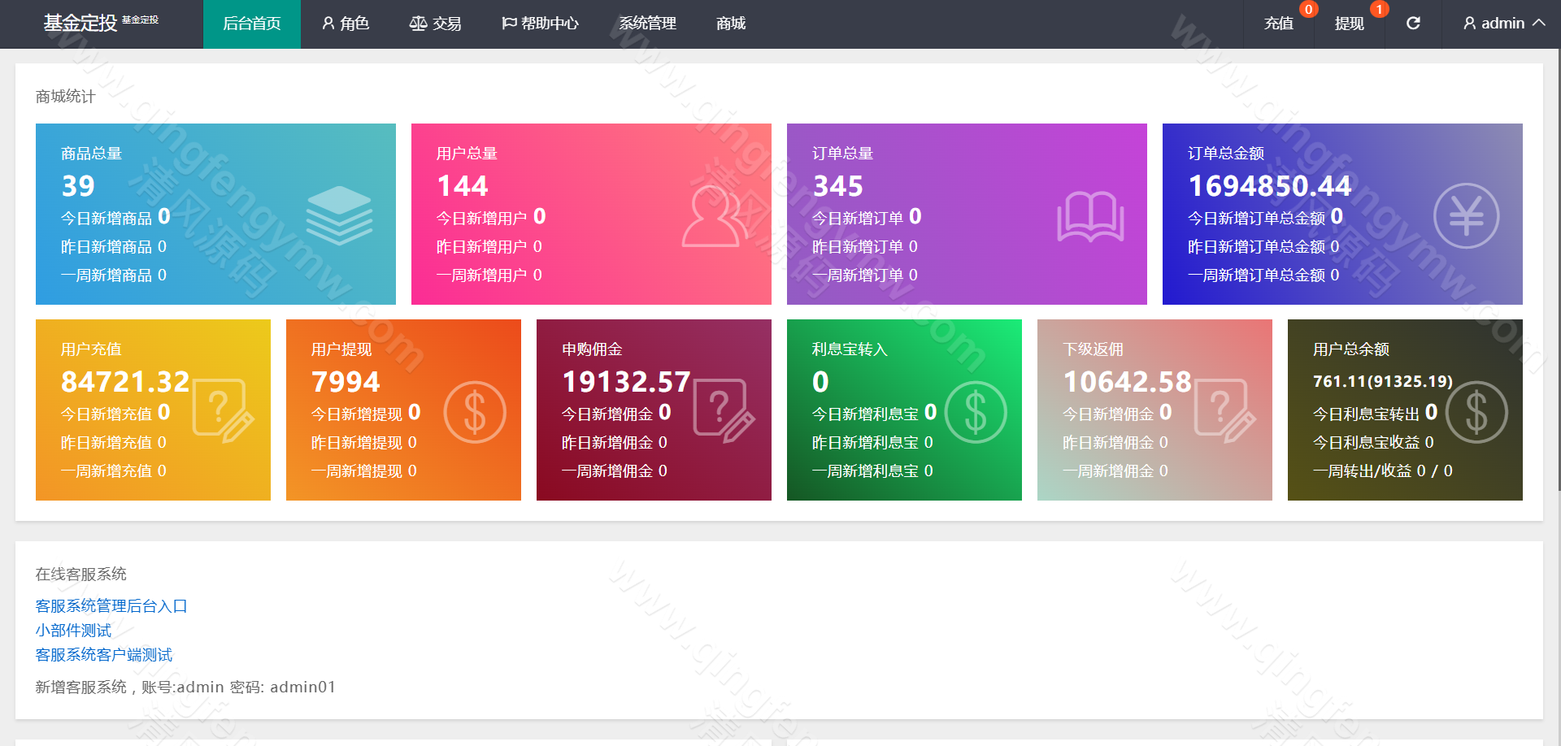
Task: Click the 小部件测试 link
Action: pos(72,630)
